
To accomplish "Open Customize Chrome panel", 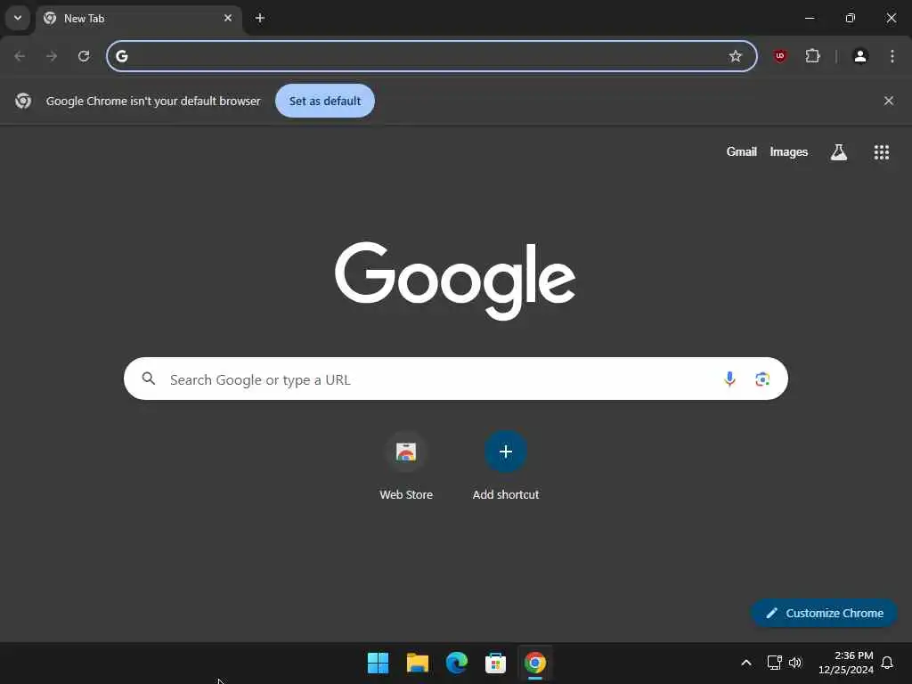I will [824, 613].
